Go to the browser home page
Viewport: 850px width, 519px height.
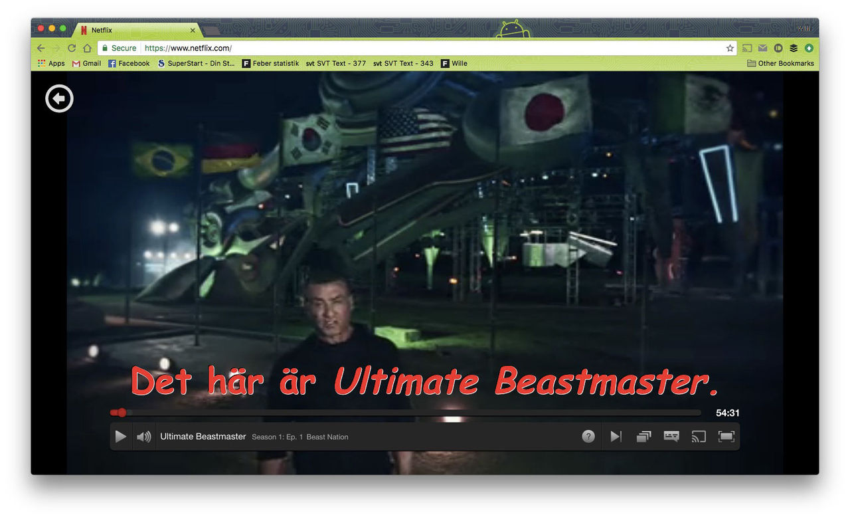pos(87,48)
